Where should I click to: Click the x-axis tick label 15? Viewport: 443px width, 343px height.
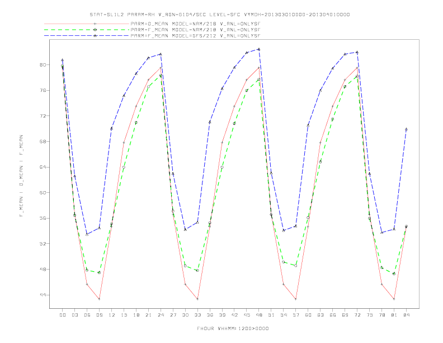click(x=124, y=315)
